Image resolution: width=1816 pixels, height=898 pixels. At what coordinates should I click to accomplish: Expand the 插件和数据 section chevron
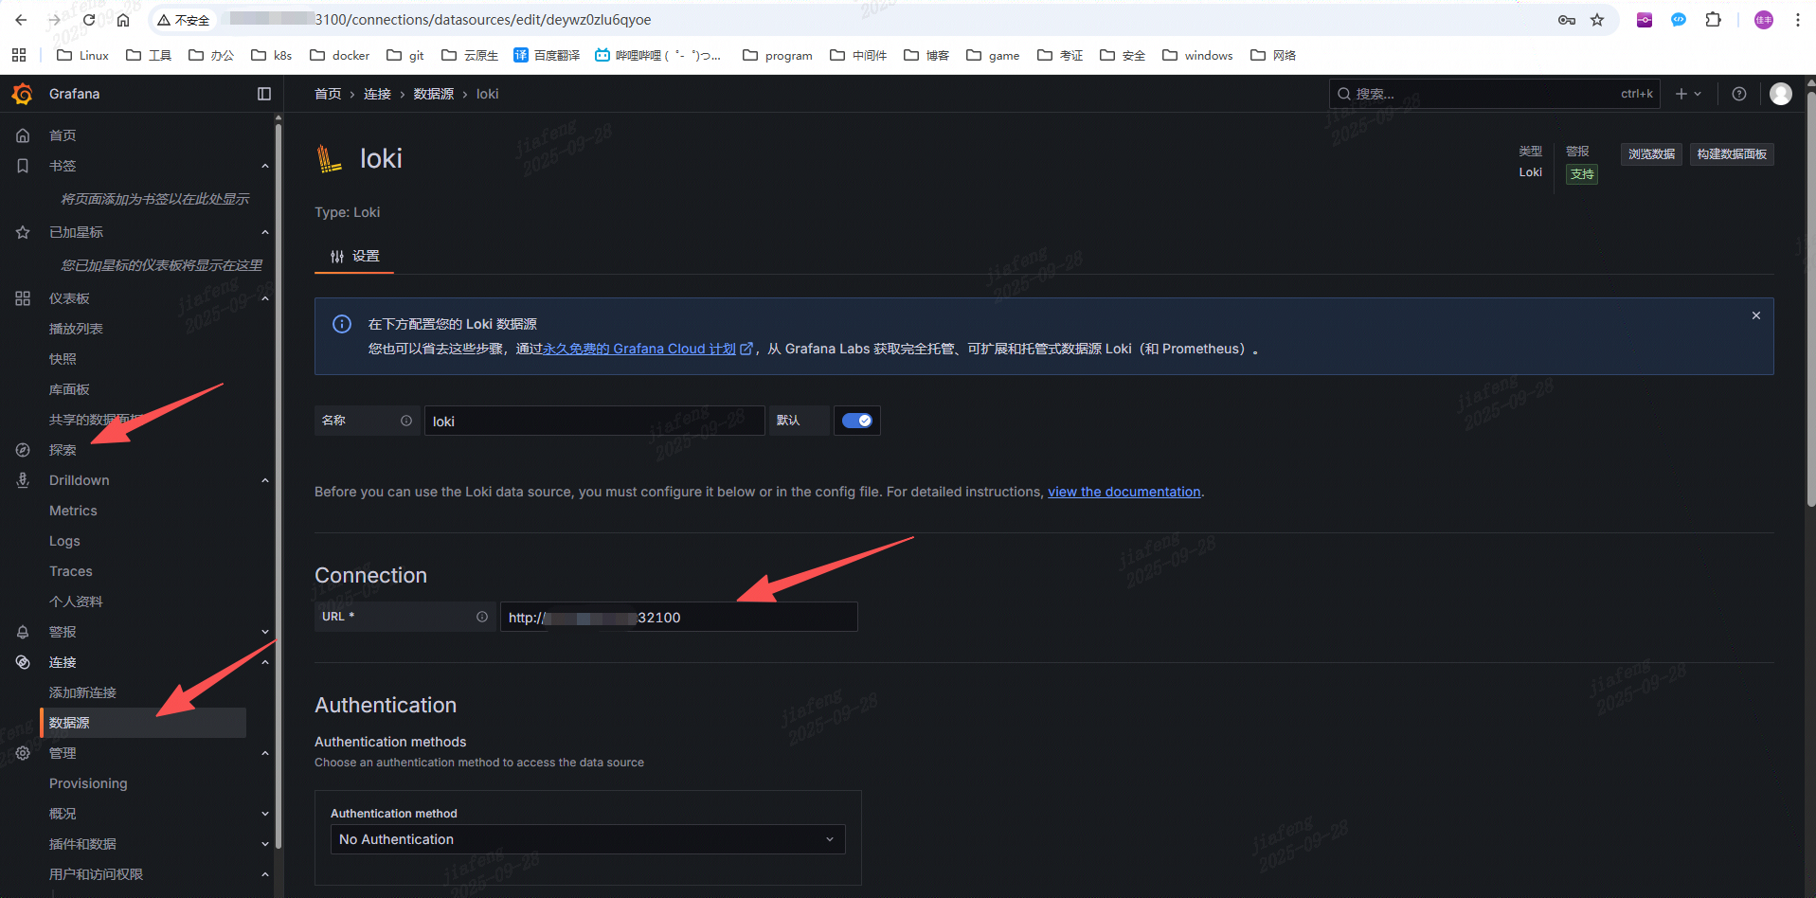point(265,844)
